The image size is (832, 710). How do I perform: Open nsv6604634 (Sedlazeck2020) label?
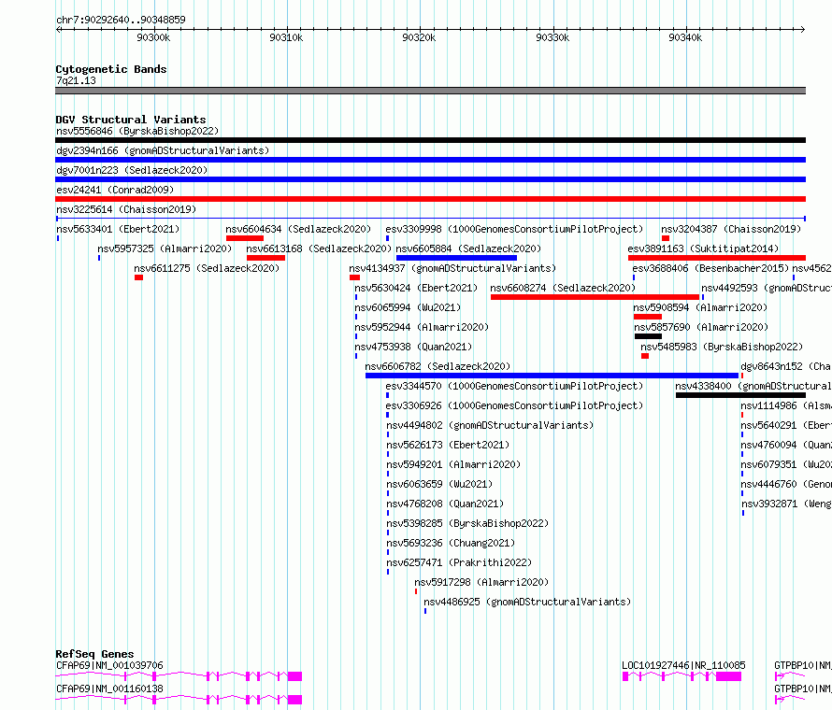298,229
